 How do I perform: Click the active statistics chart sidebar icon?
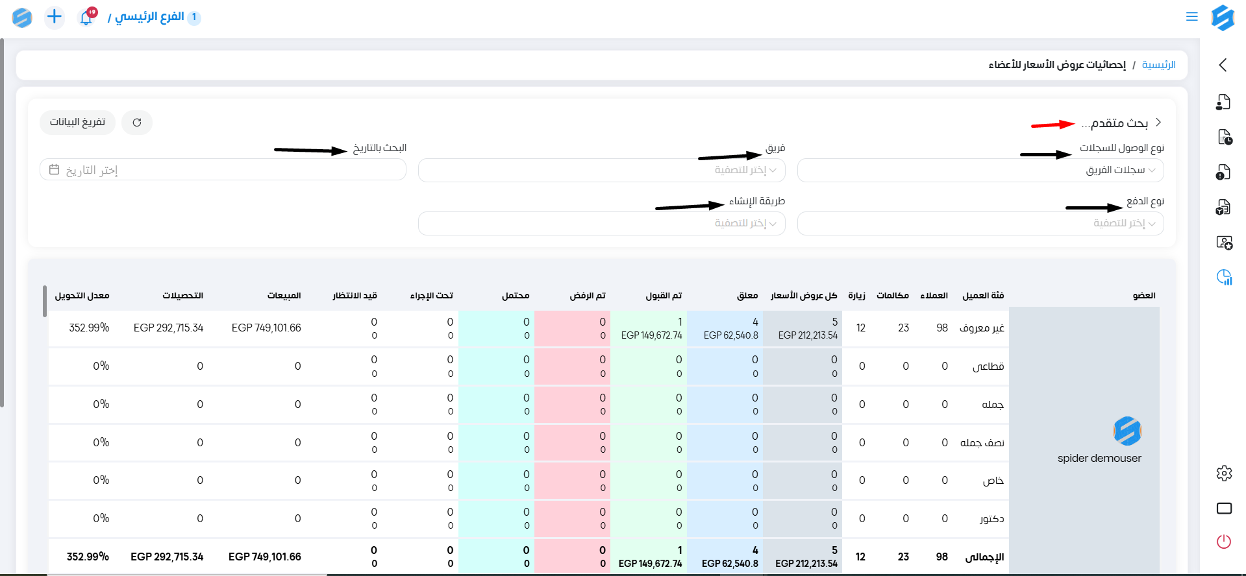point(1223,278)
